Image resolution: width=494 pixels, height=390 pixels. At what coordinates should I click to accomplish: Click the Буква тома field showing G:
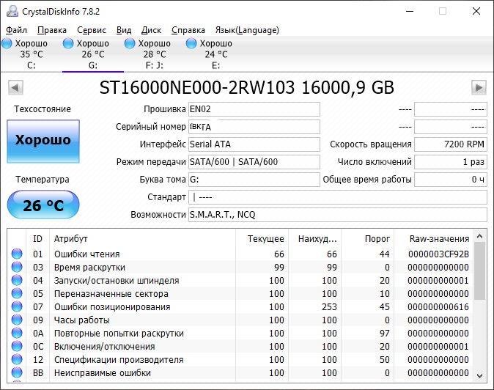[x=254, y=180]
